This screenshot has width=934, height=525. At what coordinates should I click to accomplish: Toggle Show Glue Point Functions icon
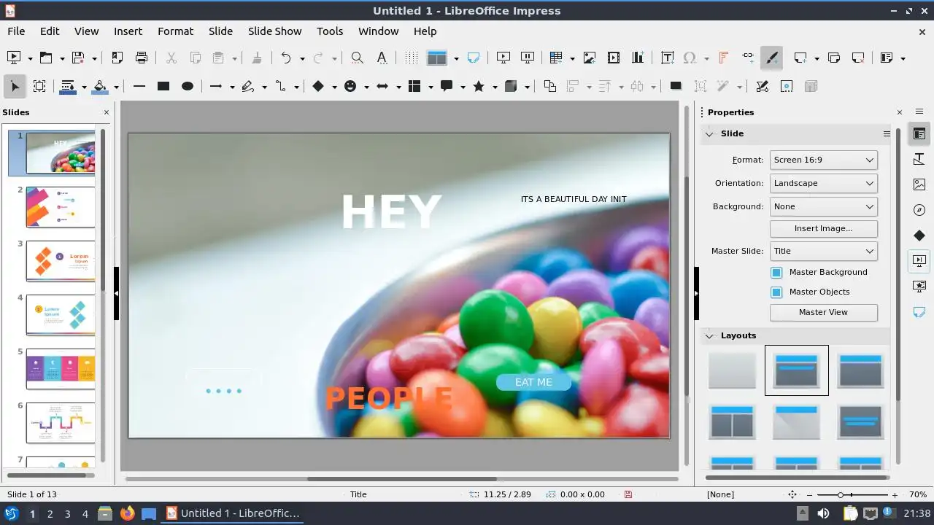coord(787,86)
